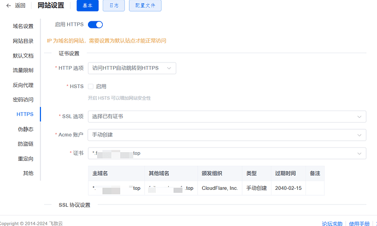This screenshot has height=226, width=377.
Task: Open 域名设置 in the sidebar
Action: click(x=23, y=26)
